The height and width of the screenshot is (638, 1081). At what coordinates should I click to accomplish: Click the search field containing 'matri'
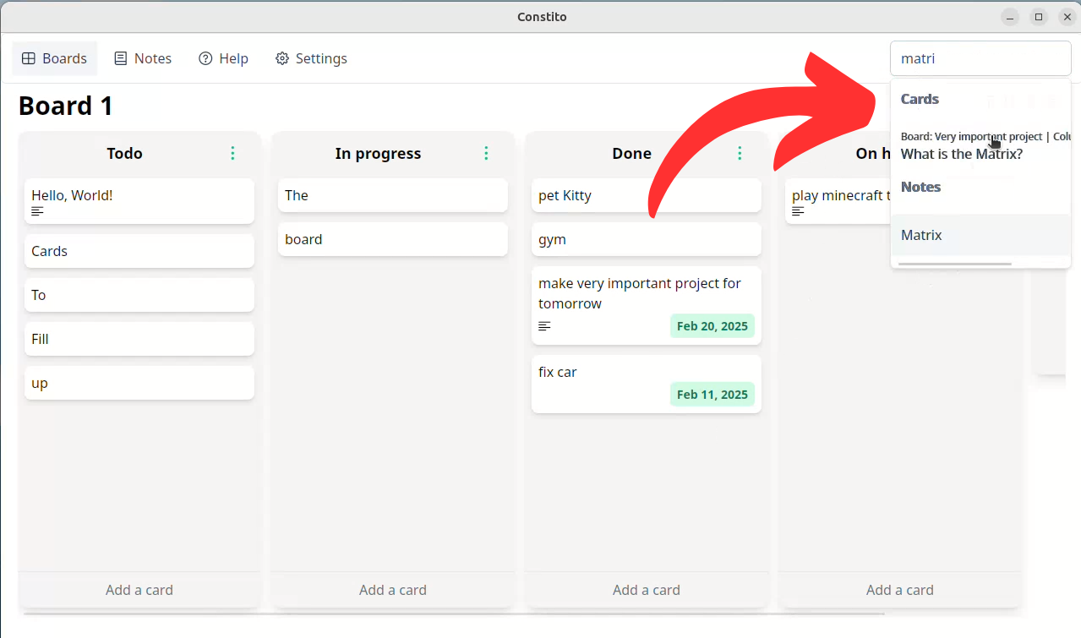click(x=980, y=58)
